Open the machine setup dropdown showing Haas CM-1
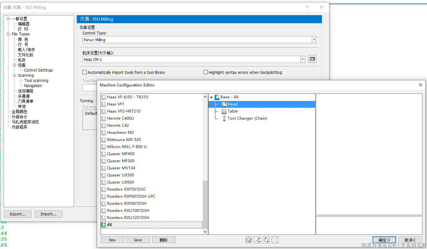Image resolution: width=427 pixels, height=249 pixels. pyautogui.click(x=303, y=59)
